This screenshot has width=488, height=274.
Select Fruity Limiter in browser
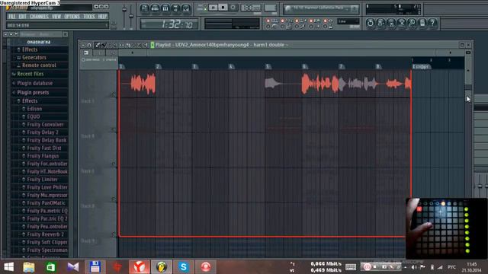(x=42, y=180)
